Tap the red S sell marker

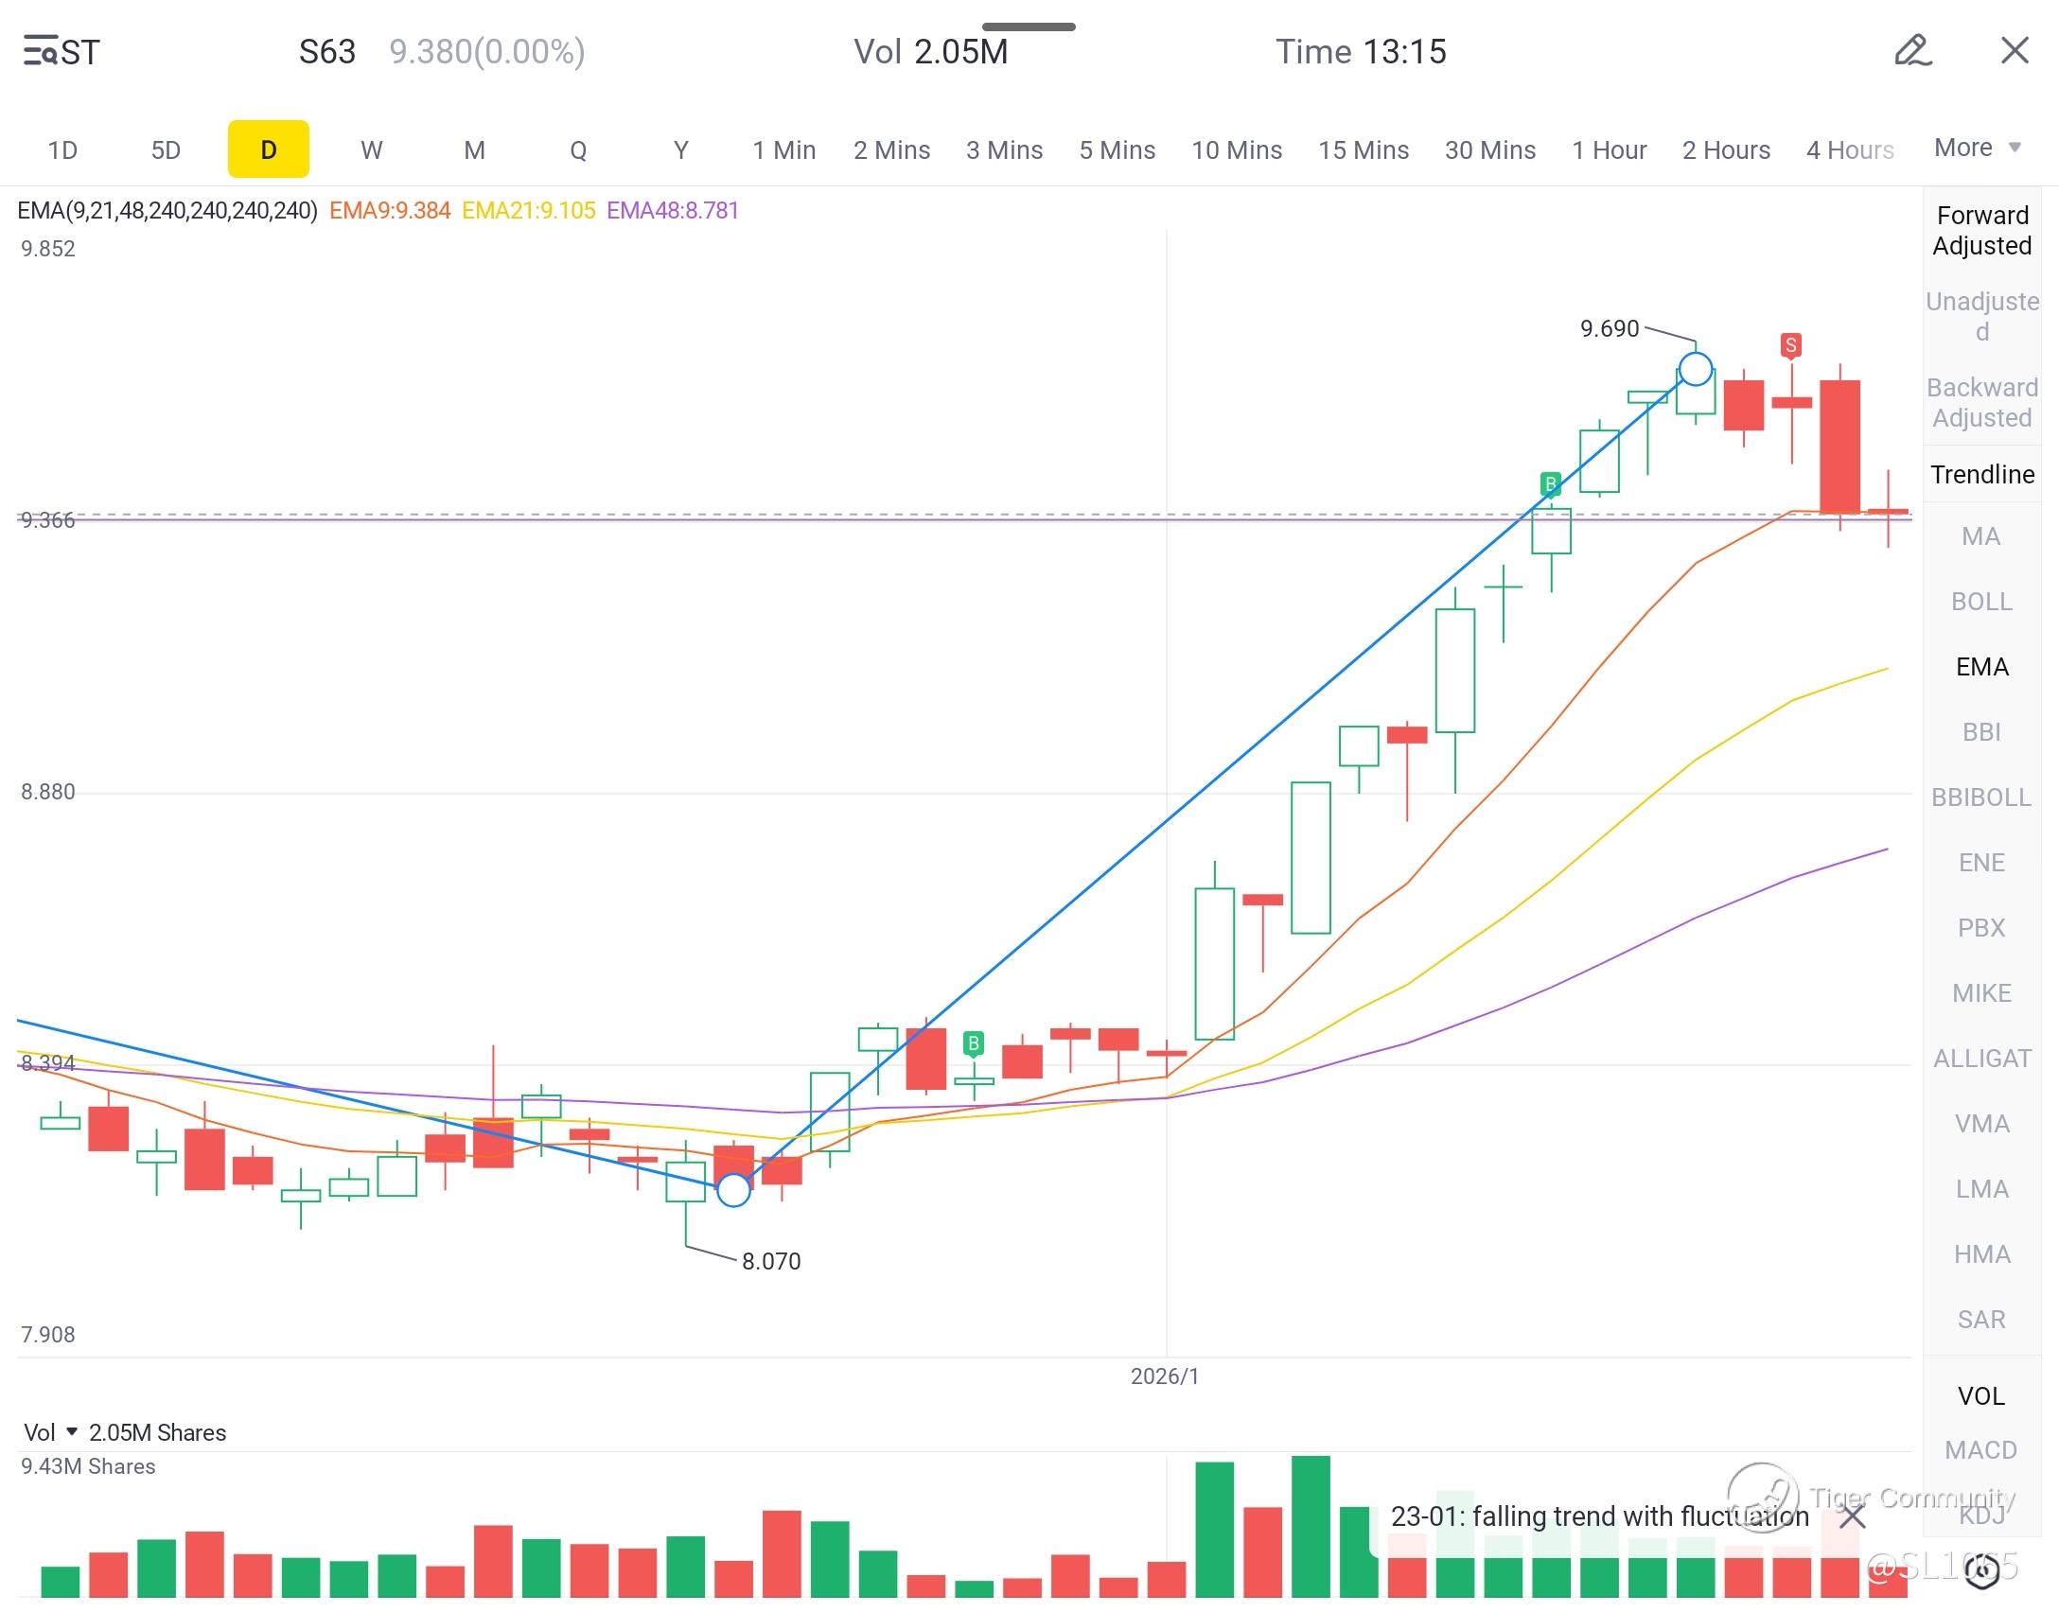1789,345
